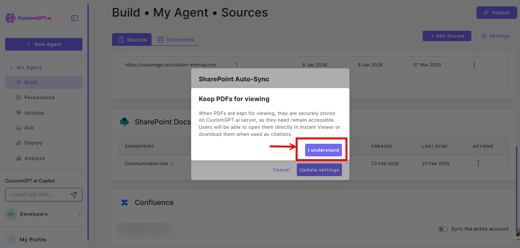Open actions menu for Communication site row
Screen dimensions: 520x248
(x=478, y=163)
